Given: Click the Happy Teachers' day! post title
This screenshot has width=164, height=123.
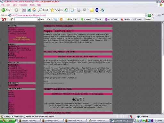Looking at the screenshot, I should point(58,31).
